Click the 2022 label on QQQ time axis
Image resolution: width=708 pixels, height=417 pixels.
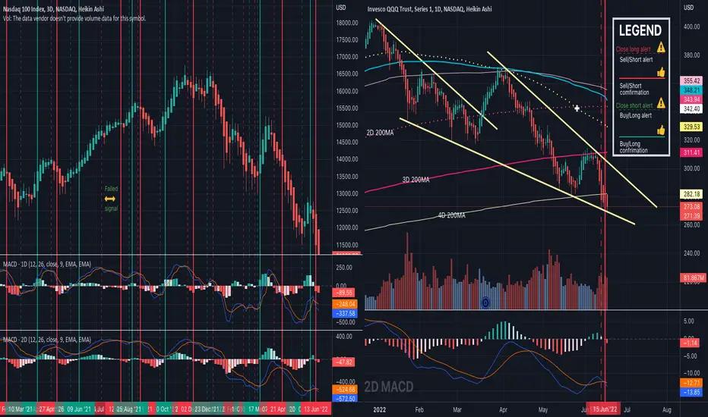379,409
